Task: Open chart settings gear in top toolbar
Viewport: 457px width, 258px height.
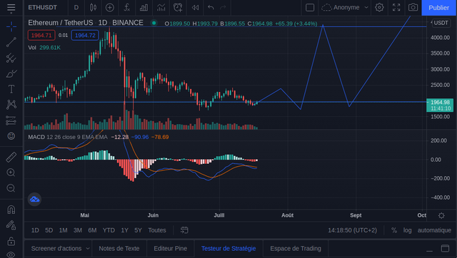Action: 379,8
